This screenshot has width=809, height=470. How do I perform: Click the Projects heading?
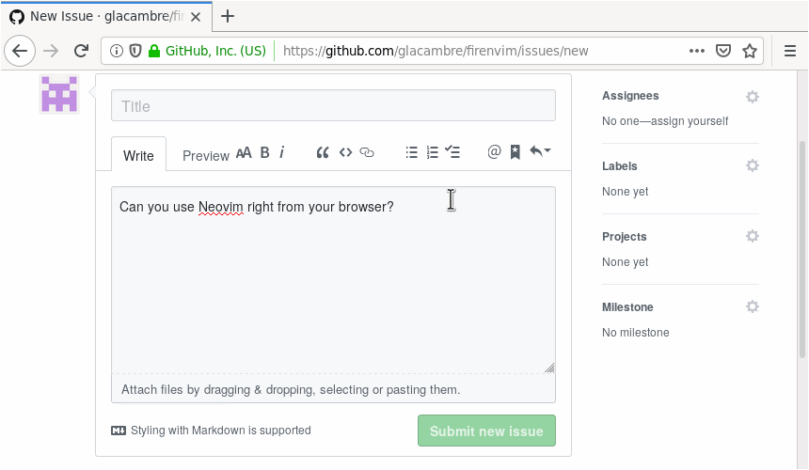click(x=624, y=237)
